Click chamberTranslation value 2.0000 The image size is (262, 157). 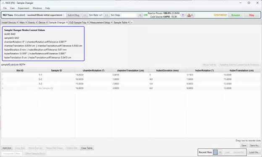pos(130,84)
